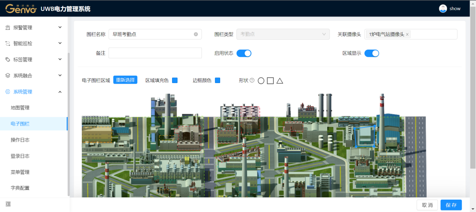Toggle the 启用状态 switch
The image size is (476, 212).
click(244, 53)
